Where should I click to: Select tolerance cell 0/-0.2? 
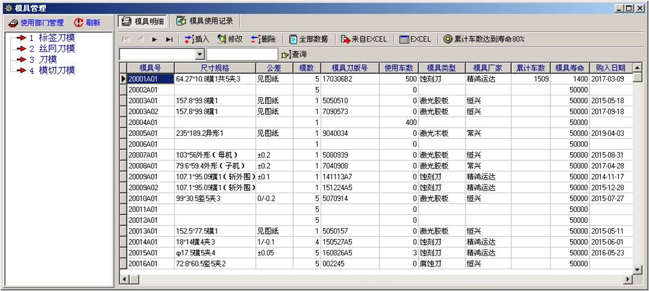coord(275,198)
